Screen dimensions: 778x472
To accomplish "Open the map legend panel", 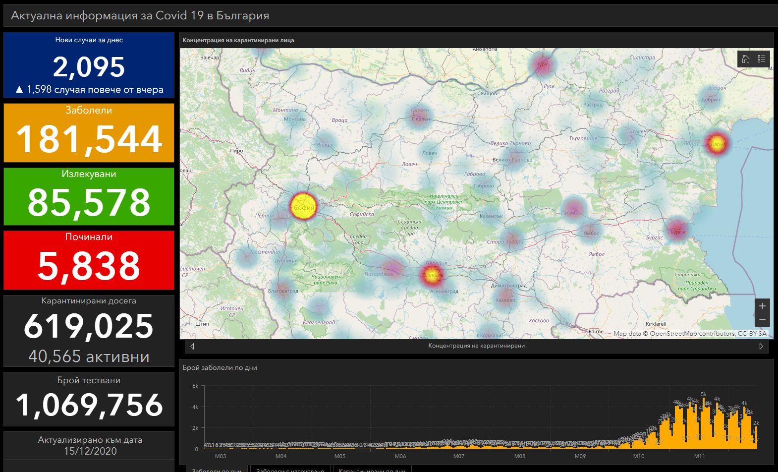I will [x=762, y=59].
